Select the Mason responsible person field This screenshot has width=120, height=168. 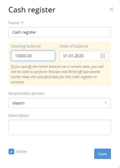[60, 103]
